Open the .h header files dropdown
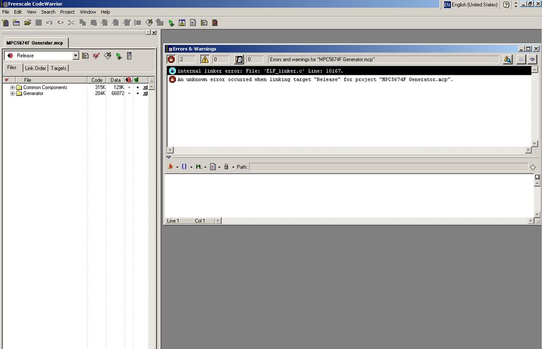The height and width of the screenshot is (349, 542). coord(173,167)
